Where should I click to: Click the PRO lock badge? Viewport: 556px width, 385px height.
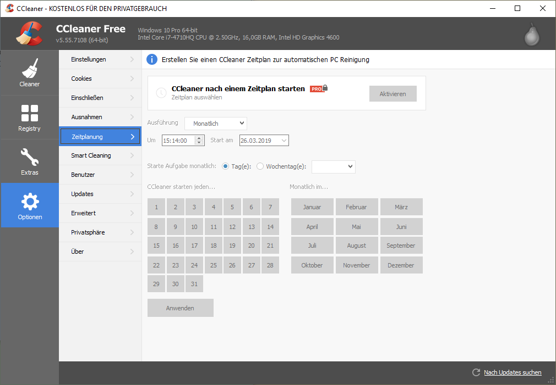pos(319,88)
